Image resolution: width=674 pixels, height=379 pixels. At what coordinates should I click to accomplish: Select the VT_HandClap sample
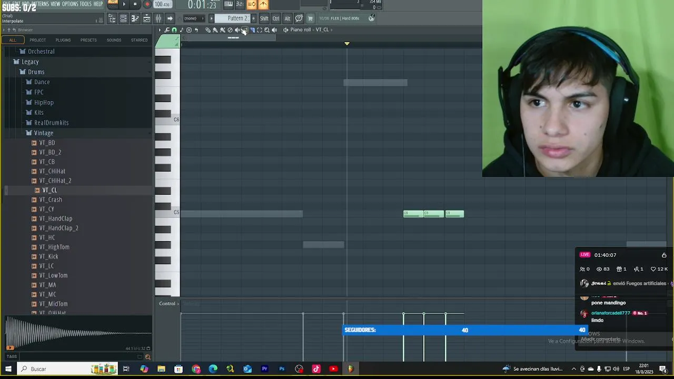pos(55,219)
